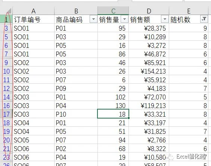
Task: Select row 23 header
Action: [6, 157]
